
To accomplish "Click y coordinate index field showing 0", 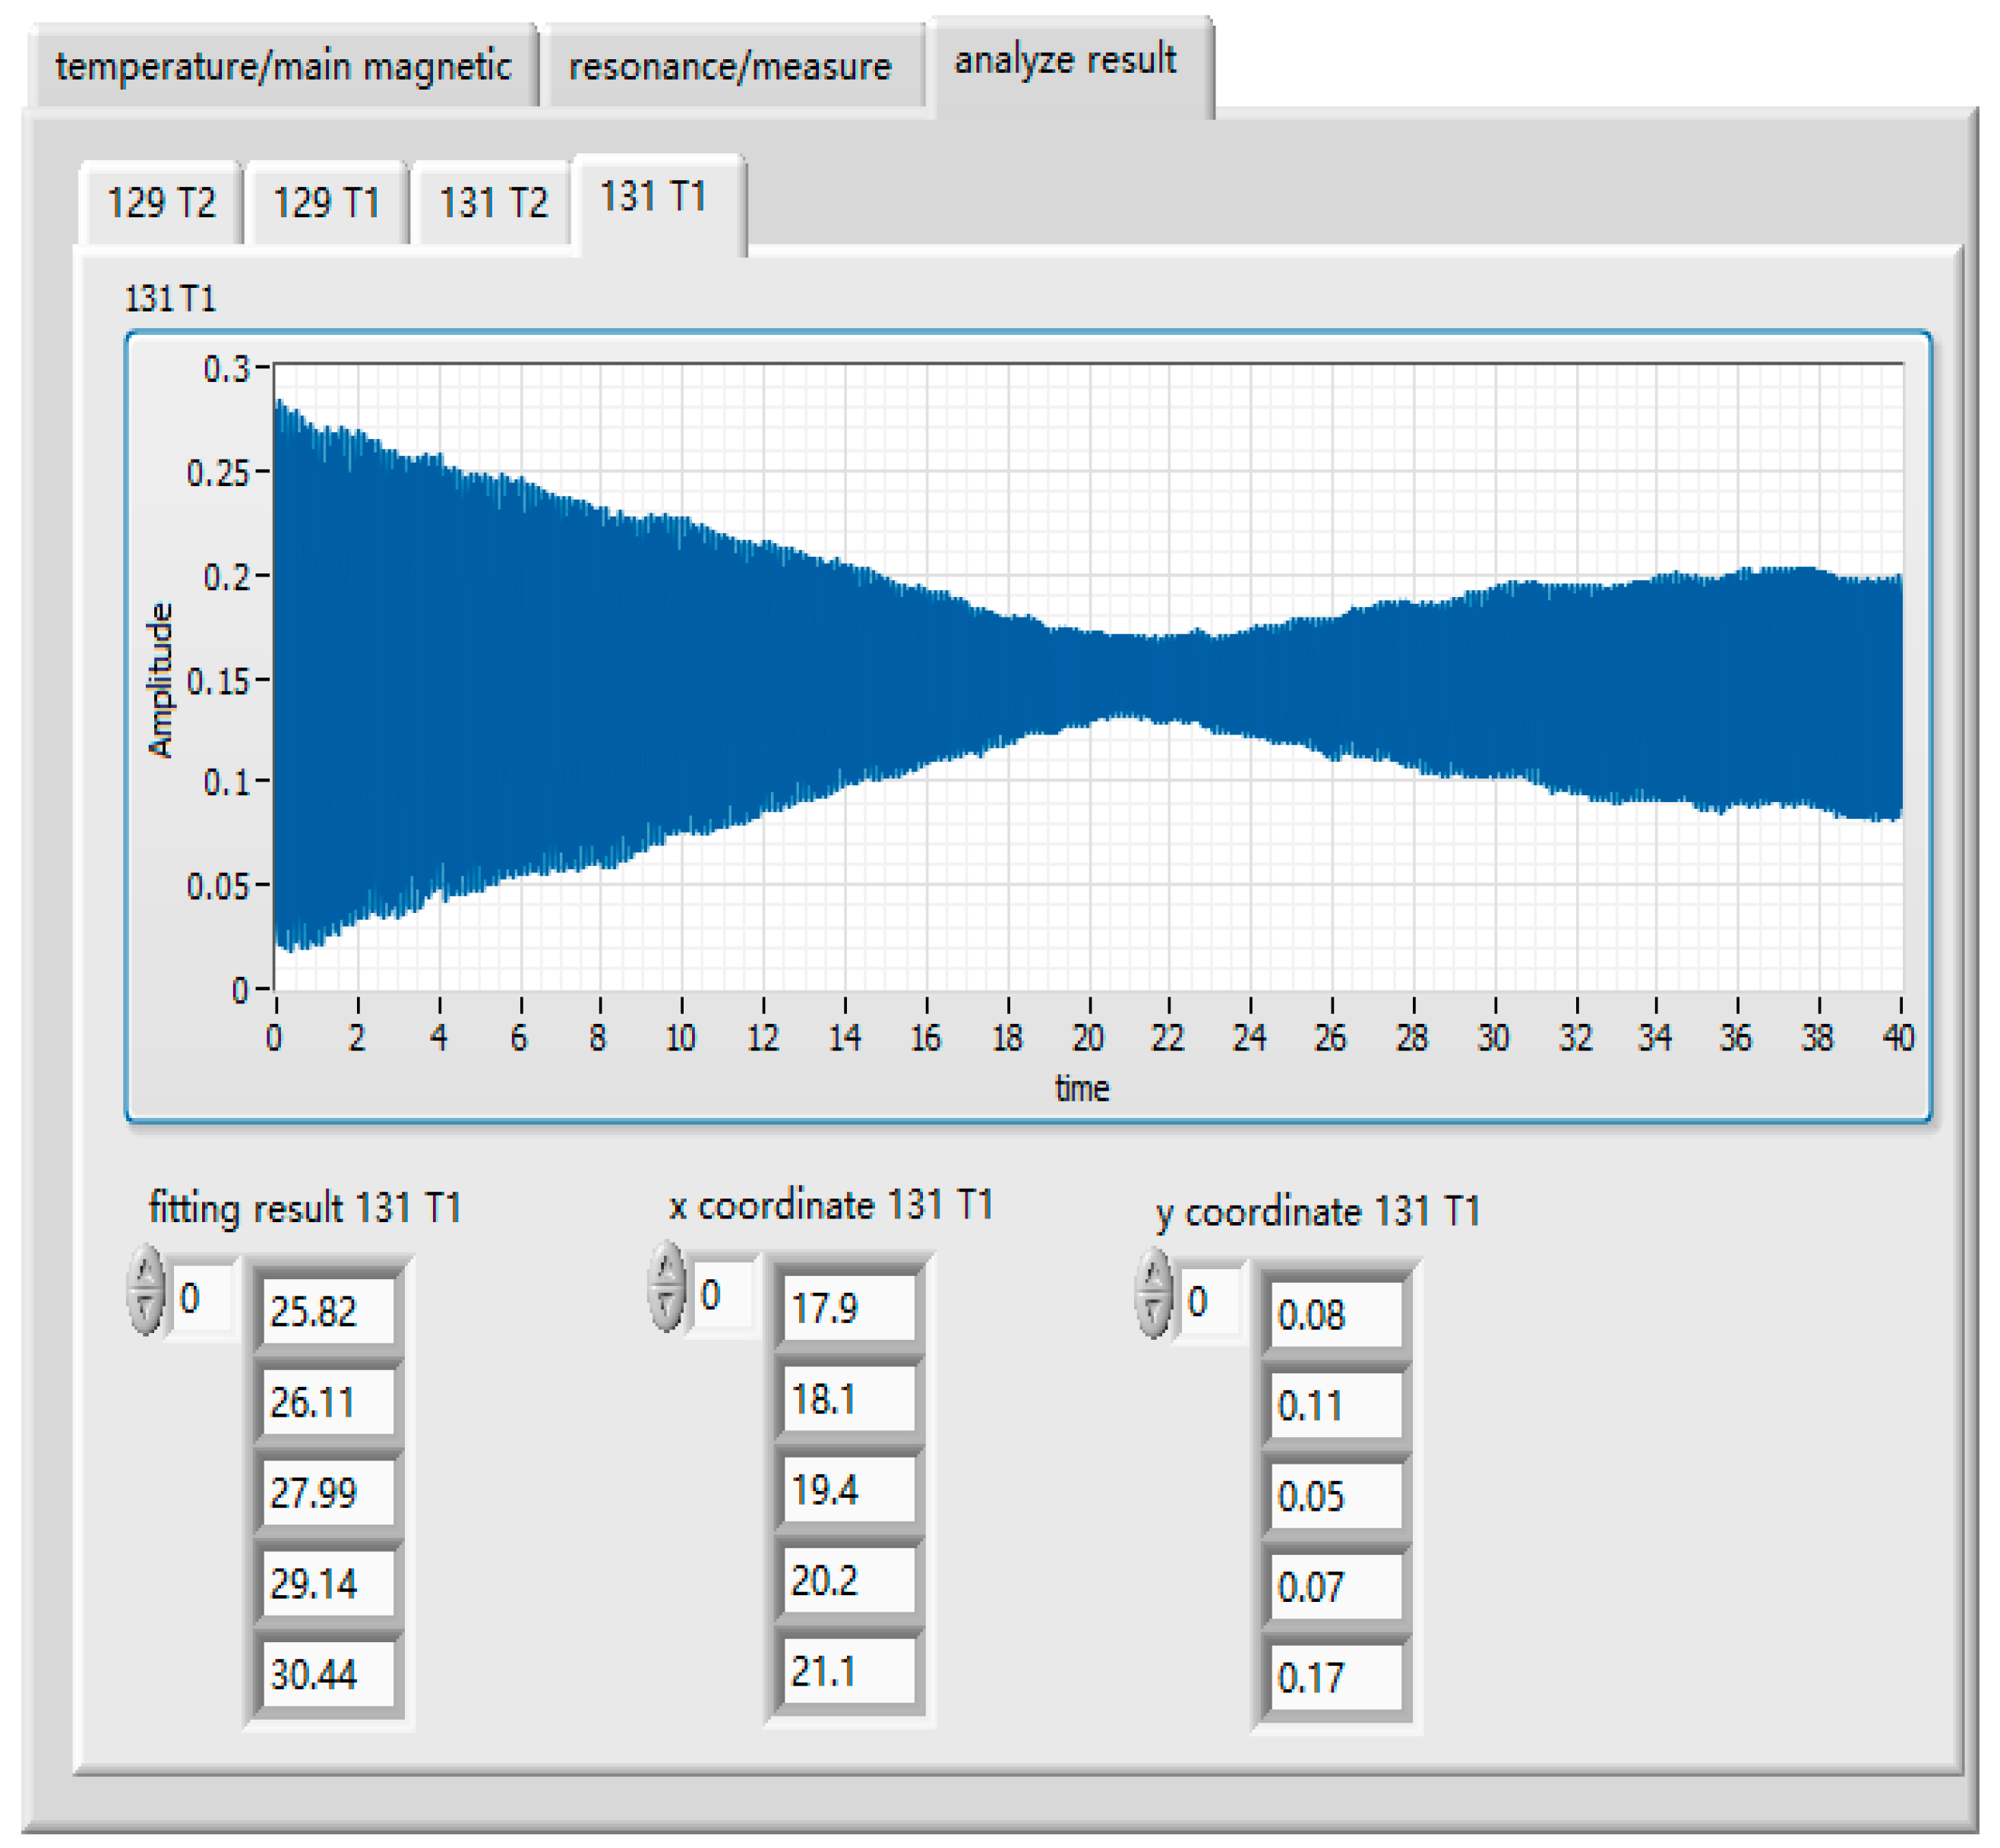I will pos(1210,1302).
